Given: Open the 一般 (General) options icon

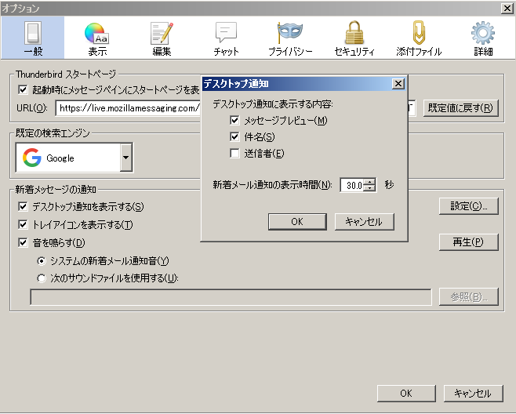Looking at the screenshot, I should pos(33,38).
